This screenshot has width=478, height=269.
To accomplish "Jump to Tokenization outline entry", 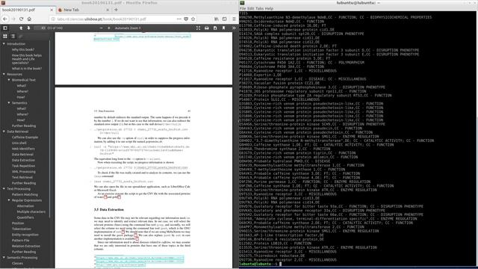I will pos(22,229).
